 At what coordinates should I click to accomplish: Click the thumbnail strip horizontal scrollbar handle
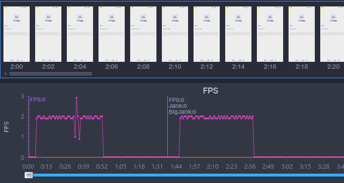coord(50,74)
